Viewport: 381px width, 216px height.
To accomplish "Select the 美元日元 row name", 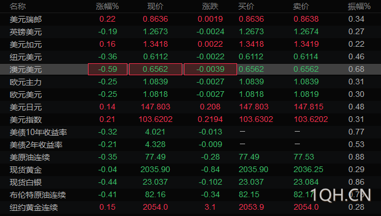I will 26,107.
